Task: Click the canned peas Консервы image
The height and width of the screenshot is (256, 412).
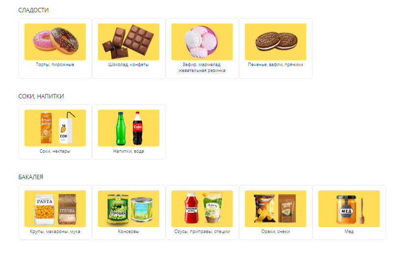Action: click(x=128, y=209)
